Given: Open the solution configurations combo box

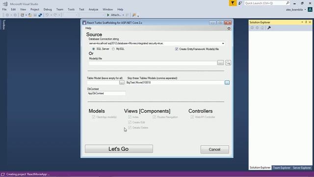Looking at the screenshot, I should (x=70, y=15).
